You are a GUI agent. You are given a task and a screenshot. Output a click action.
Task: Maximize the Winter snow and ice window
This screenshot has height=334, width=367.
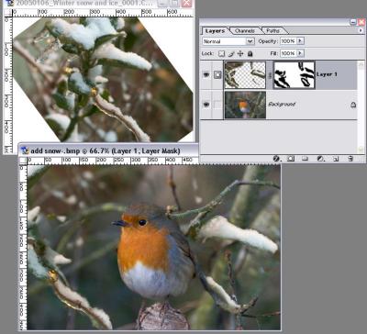(174, 4)
